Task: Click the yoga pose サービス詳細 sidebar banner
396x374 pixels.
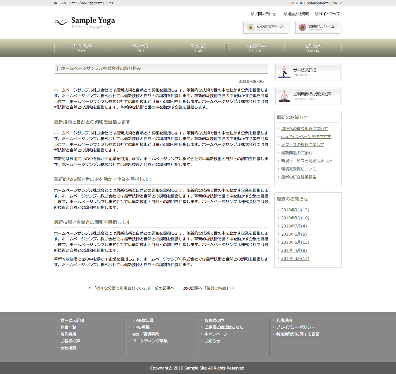Action: (308, 72)
